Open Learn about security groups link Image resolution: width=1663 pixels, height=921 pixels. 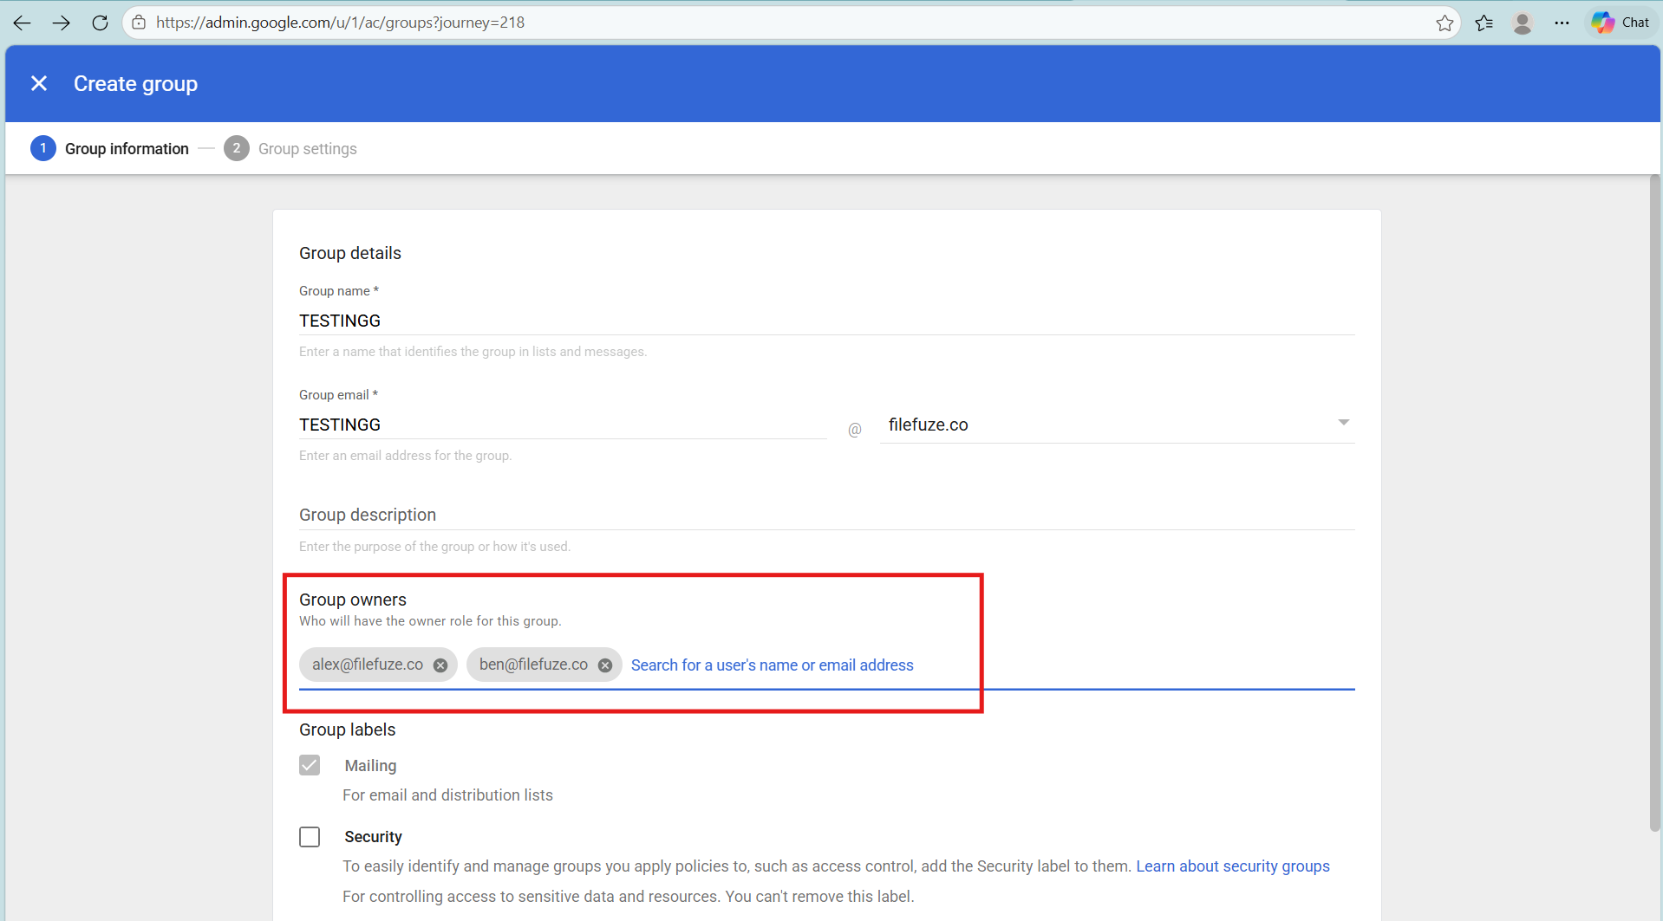point(1232,866)
